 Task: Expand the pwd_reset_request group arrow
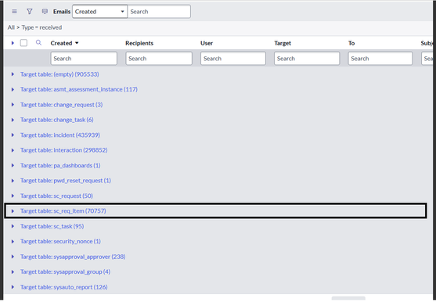pos(13,181)
